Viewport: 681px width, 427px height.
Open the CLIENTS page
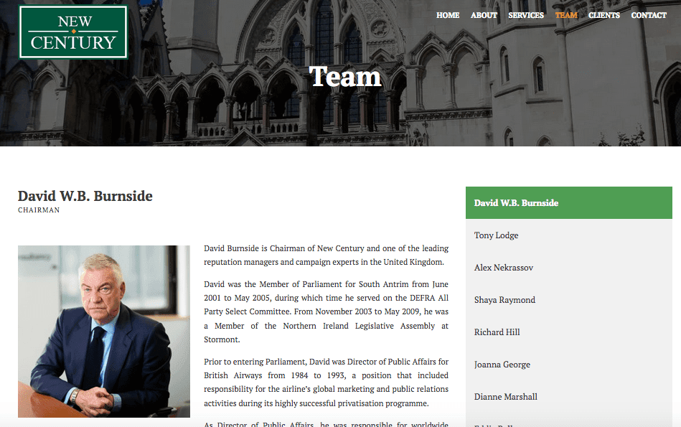(x=603, y=15)
